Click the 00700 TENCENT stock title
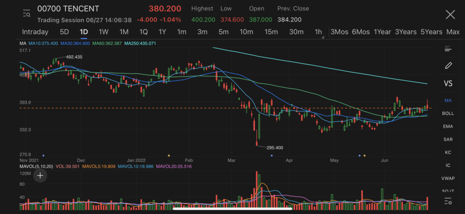This screenshot has height=214, width=465. 68,9
